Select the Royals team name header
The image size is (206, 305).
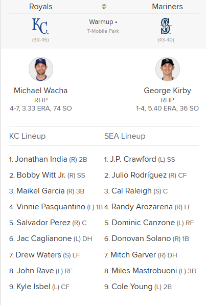click(x=40, y=7)
